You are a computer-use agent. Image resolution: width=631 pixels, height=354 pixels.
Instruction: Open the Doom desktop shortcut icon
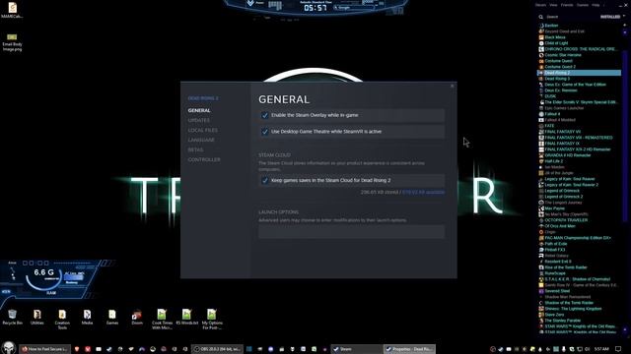point(137,317)
